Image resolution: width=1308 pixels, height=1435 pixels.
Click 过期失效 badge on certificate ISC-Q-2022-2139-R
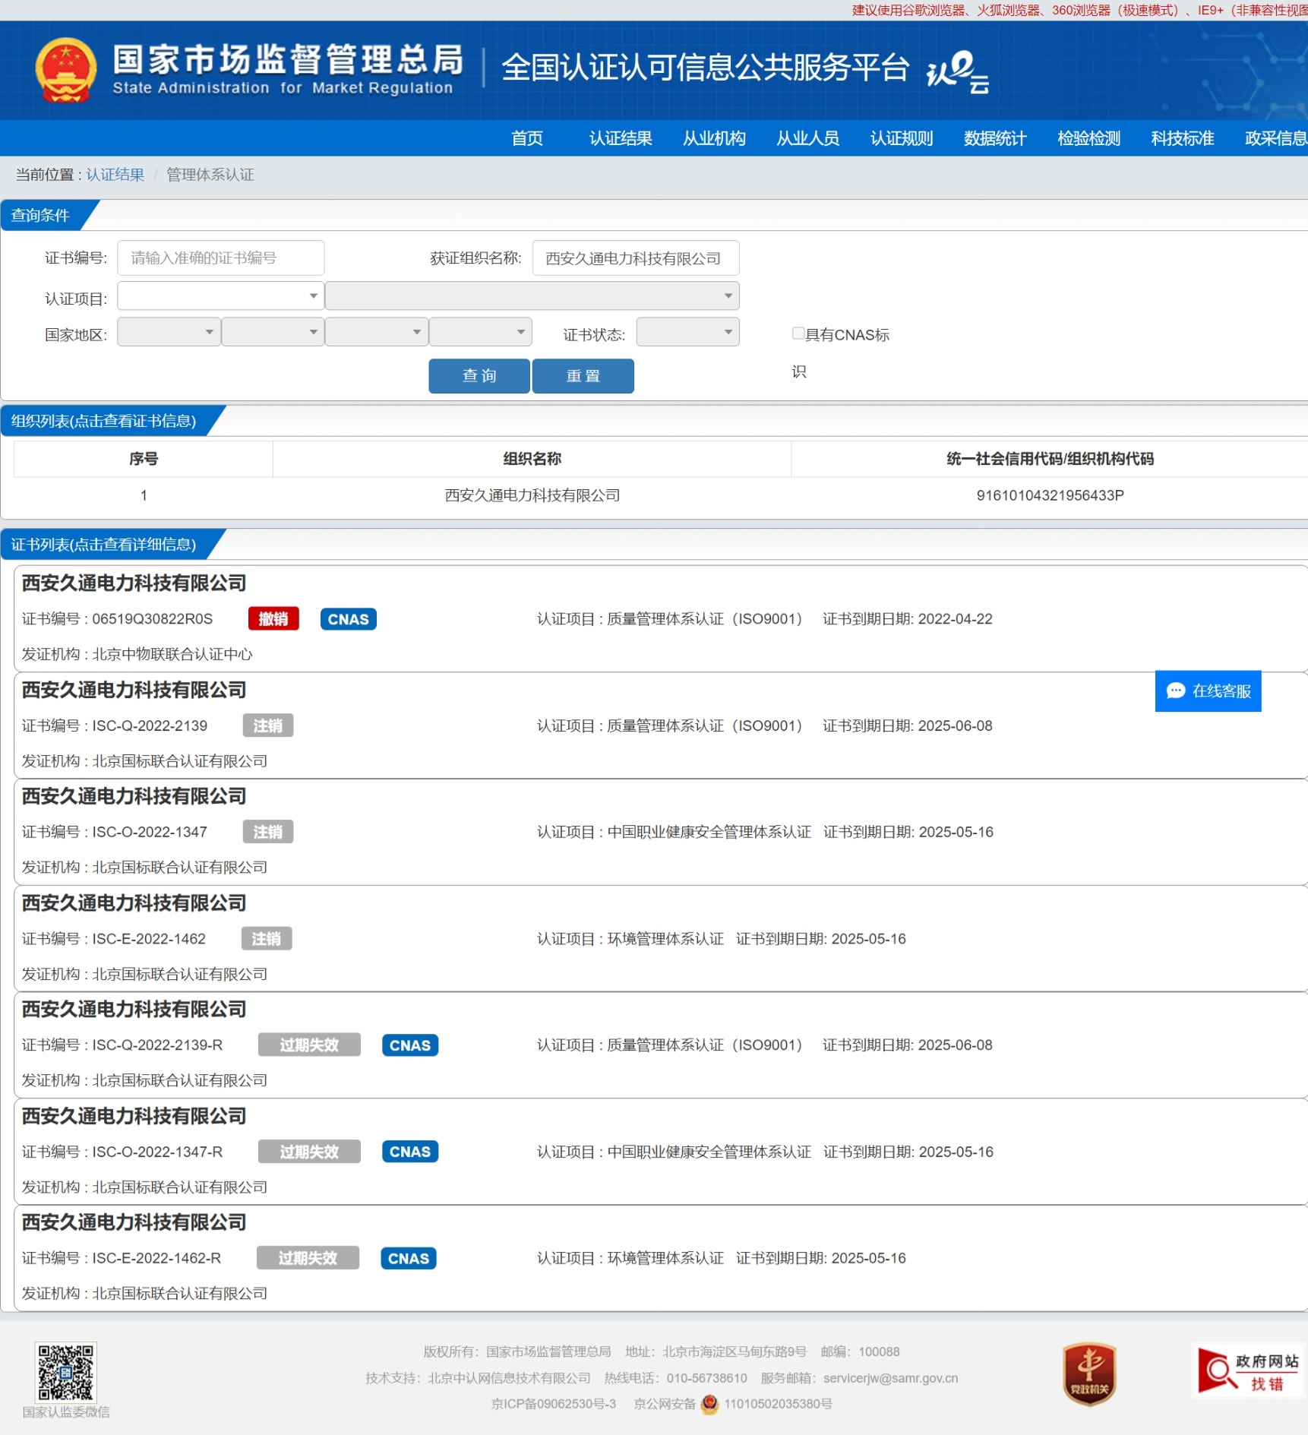click(309, 1045)
